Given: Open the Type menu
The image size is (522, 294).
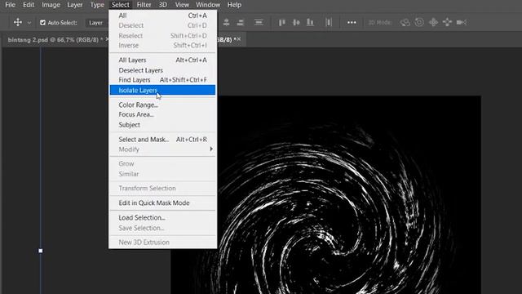Looking at the screenshot, I should [x=97, y=5].
